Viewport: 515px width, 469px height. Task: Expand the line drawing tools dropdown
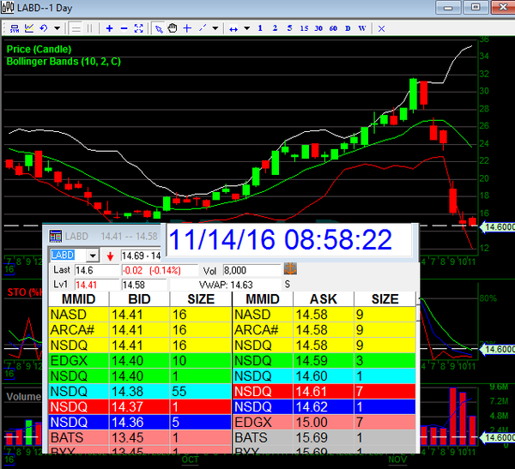click(216, 28)
